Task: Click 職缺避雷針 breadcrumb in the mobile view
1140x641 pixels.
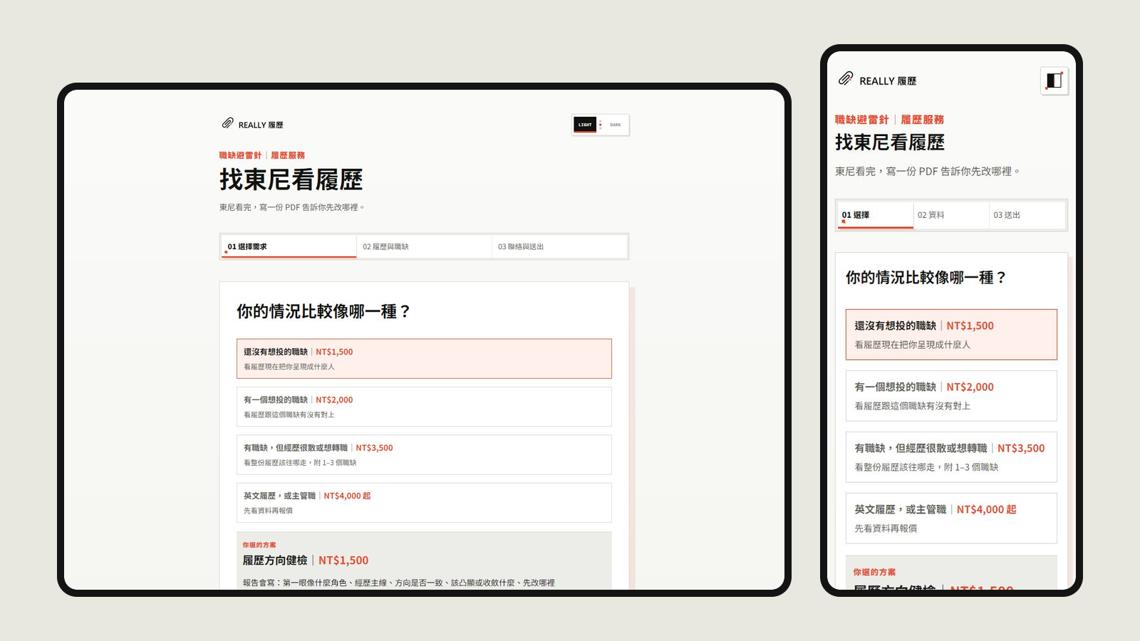Action: tap(862, 120)
